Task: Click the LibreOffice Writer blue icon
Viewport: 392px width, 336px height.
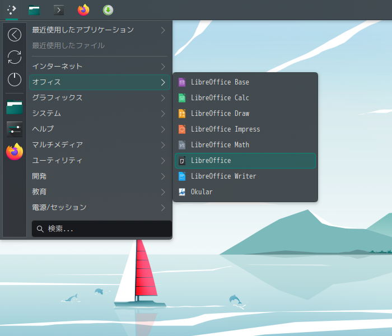Action: (x=182, y=176)
